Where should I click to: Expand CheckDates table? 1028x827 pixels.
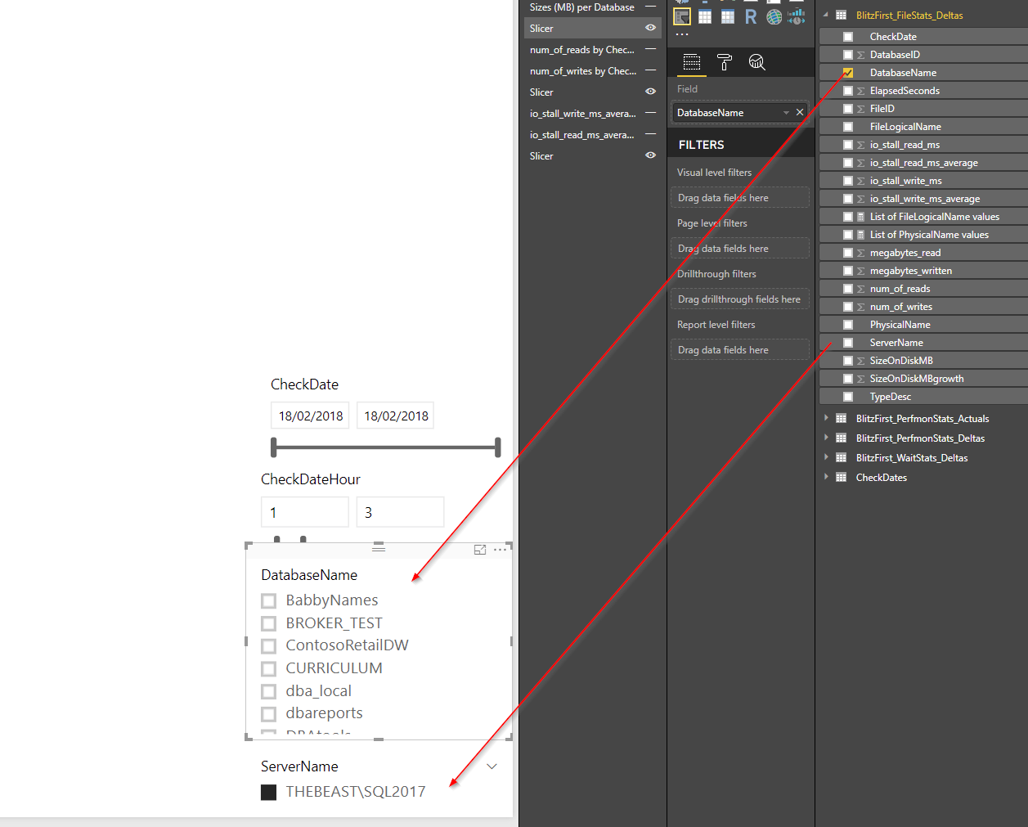[x=826, y=477]
